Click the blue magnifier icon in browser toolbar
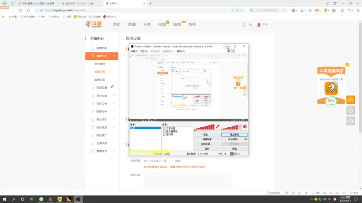 [310, 10]
